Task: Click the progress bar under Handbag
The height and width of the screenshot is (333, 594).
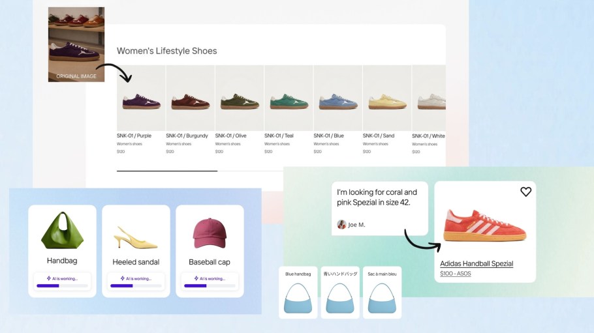Action: click(x=62, y=285)
